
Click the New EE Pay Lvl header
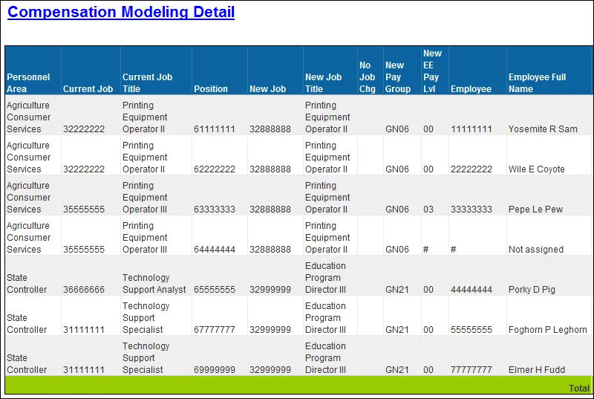point(432,71)
